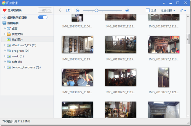Click the plus zoom-in thumbnail icon

point(127,10)
